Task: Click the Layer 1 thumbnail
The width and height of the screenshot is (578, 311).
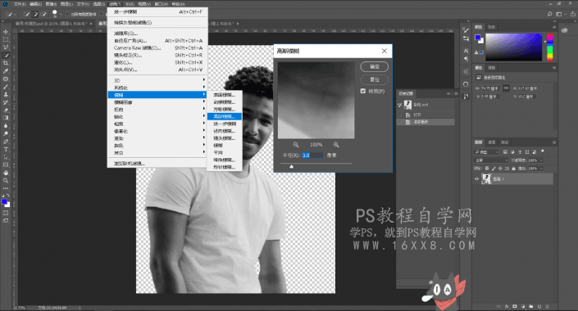Action: point(486,179)
